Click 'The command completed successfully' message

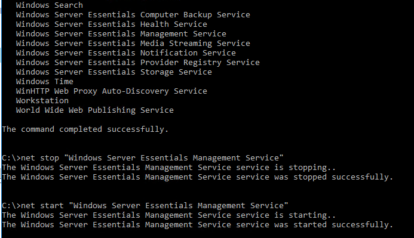click(x=85, y=129)
